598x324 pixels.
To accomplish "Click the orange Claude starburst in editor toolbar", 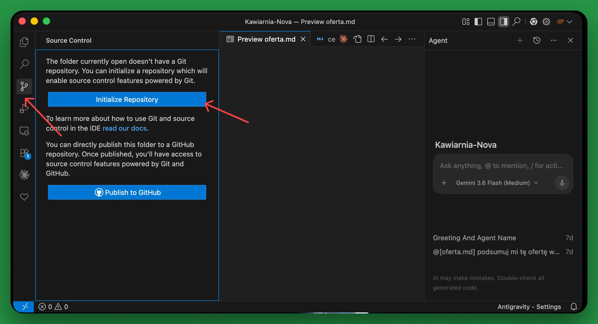I will 343,39.
